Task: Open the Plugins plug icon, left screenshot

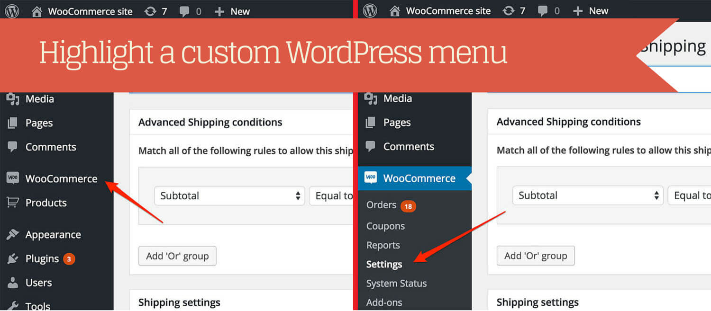Action: [x=13, y=258]
